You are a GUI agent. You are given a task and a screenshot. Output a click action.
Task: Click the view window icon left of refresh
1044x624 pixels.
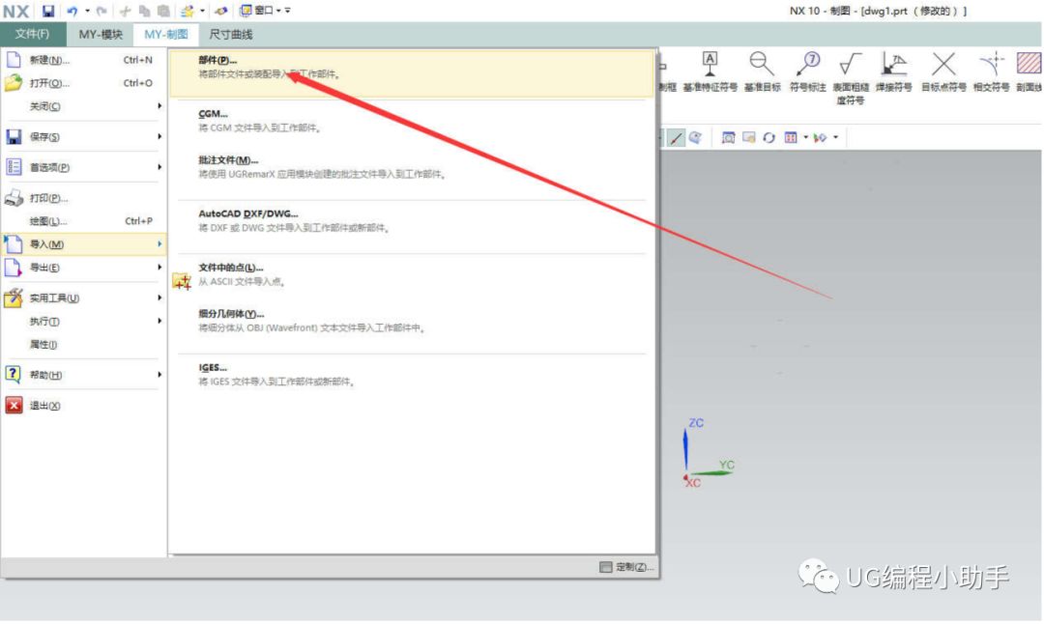pyautogui.click(x=749, y=138)
